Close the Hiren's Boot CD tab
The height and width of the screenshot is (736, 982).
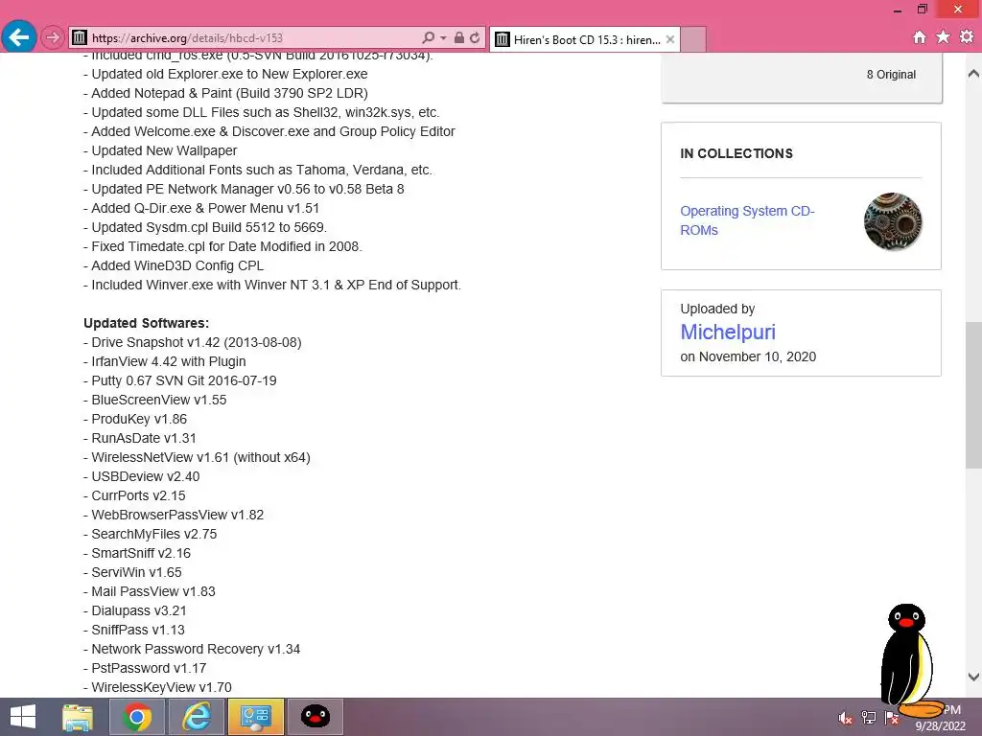click(670, 39)
